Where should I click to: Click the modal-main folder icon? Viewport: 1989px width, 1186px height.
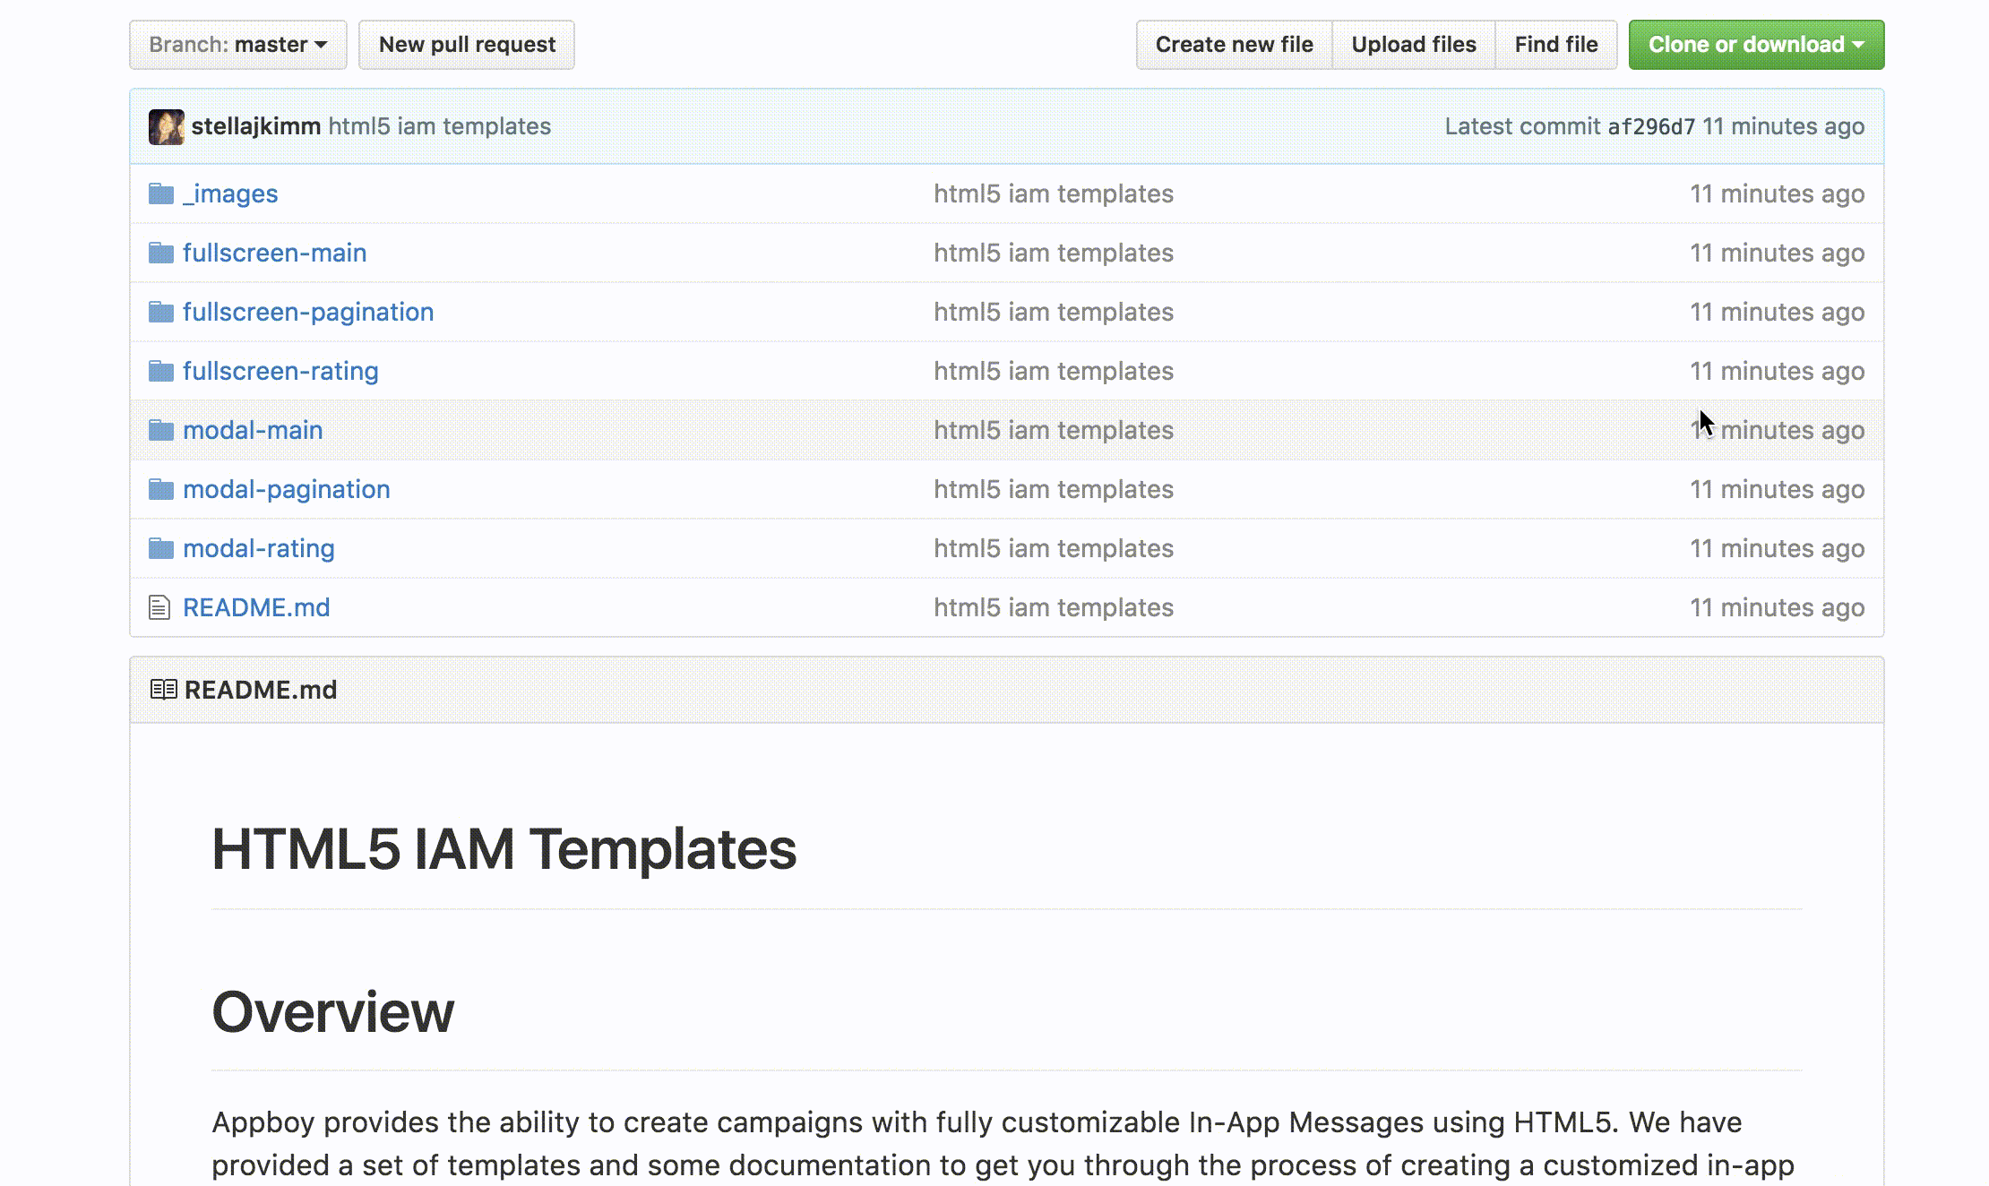[161, 430]
